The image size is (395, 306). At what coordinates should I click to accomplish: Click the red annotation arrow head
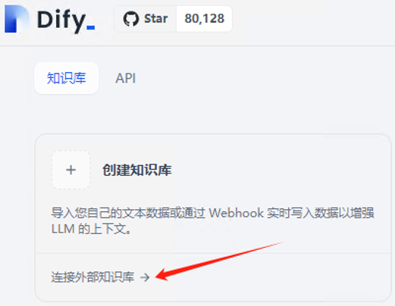162,274
